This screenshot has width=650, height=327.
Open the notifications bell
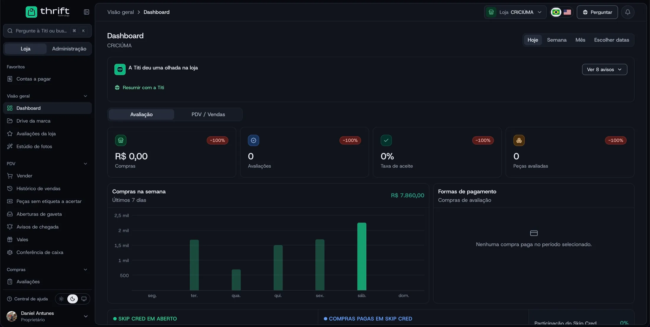coord(628,12)
